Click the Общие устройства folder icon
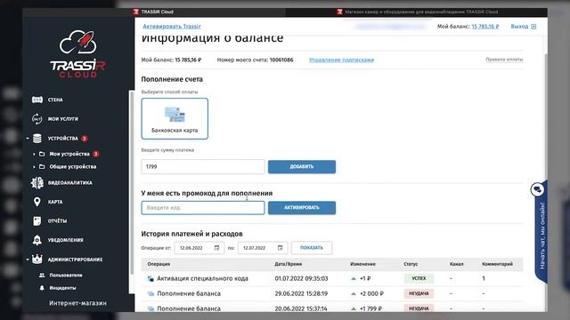The height and width of the screenshot is (320, 570). click(42, 166)
